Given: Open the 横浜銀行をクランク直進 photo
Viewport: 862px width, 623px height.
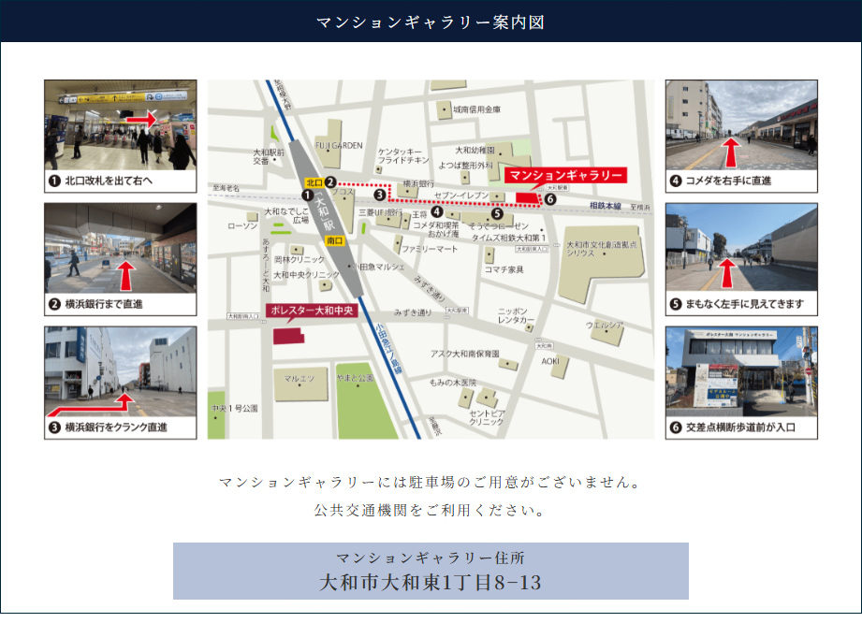Looking at the screenshot, I should [120, 371].
